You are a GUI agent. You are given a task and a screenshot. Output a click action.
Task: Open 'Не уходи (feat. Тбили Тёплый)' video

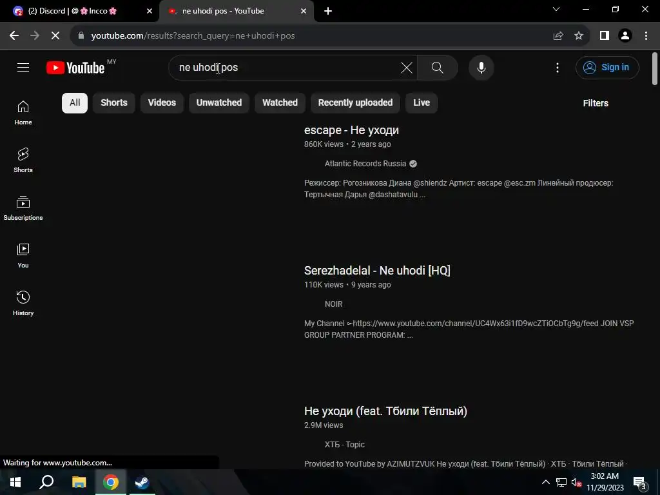tap(385, 411)
